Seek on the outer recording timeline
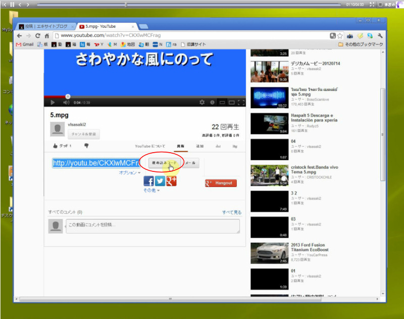This screenshot has width=404, height=319. click(x=189, y=5)
